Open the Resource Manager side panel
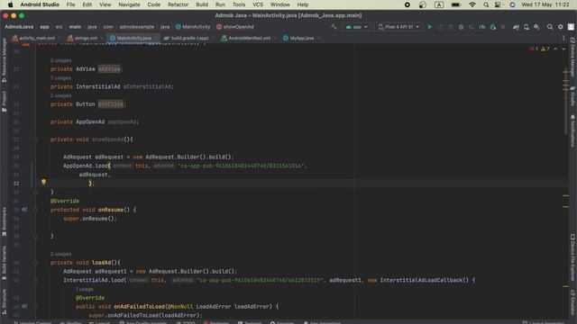 pos(4,60)
